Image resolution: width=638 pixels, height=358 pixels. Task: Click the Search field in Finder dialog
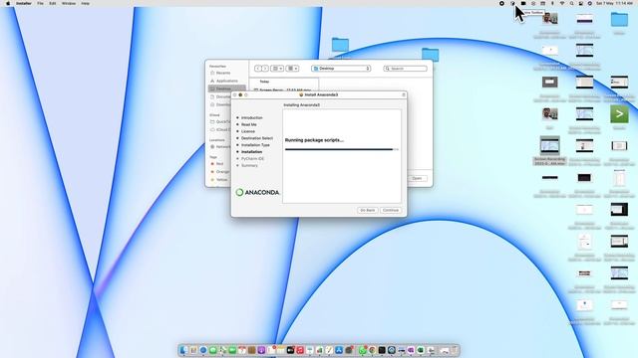[406, 69]
